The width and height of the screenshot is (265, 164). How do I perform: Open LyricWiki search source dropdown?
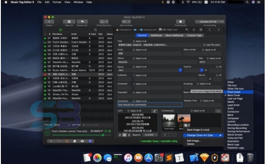[x=150, y=135]
